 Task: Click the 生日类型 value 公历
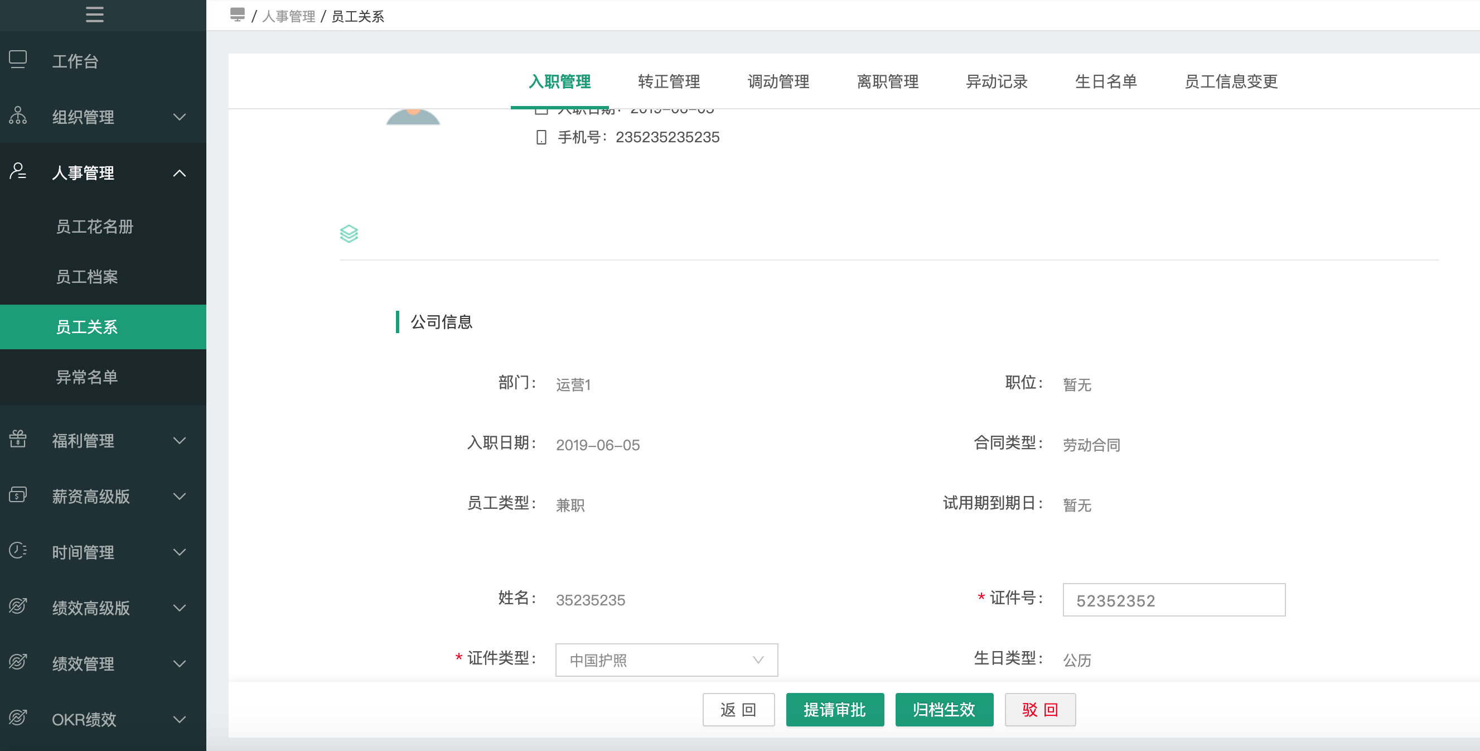1077,660
